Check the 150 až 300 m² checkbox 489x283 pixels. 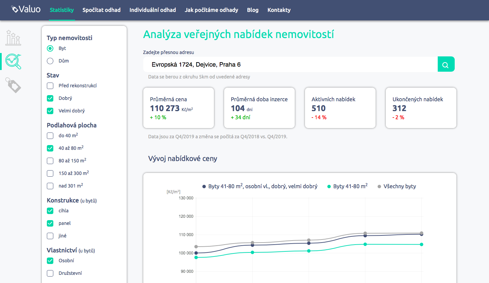pos(50,173)
